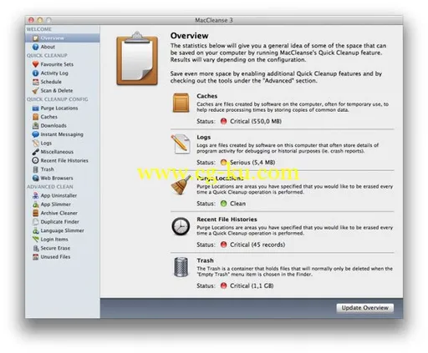Select 'Activity Log' sidebar entry text

[x=54, y=73]
